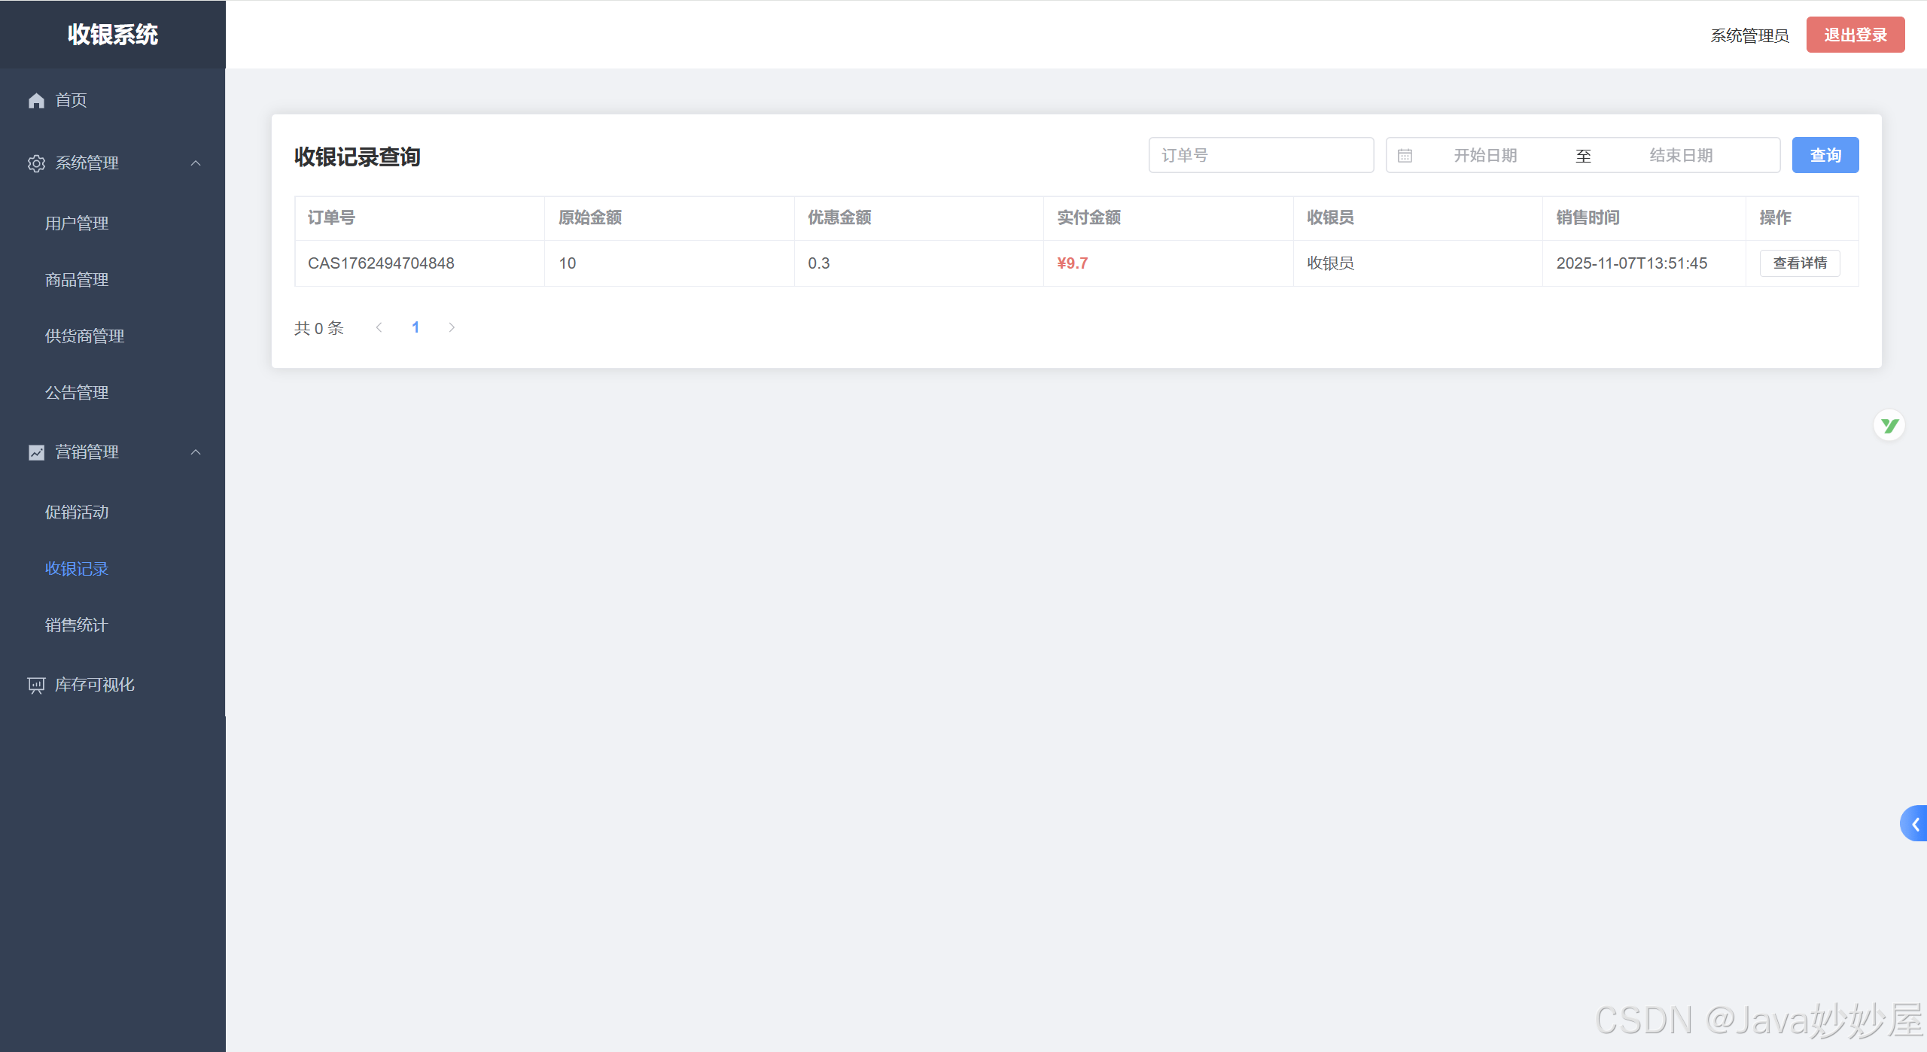
Task: Click the chart icon for 营销管理
Action: (36, 452)
